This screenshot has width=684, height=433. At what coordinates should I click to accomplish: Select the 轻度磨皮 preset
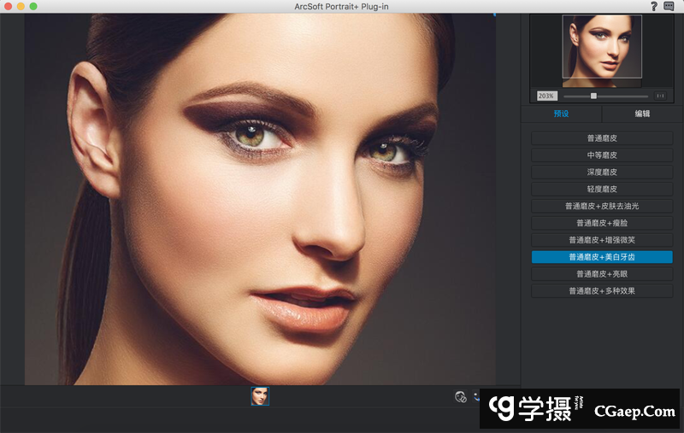click(602, 189)
